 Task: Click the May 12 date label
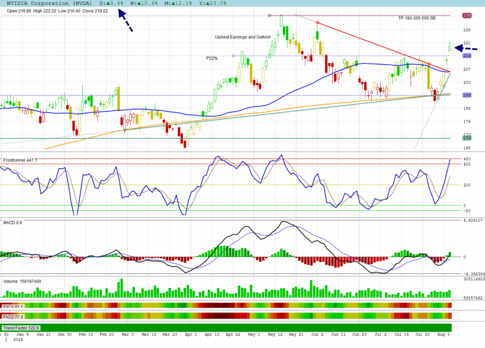pyautogui.click(x=275, y=334)
